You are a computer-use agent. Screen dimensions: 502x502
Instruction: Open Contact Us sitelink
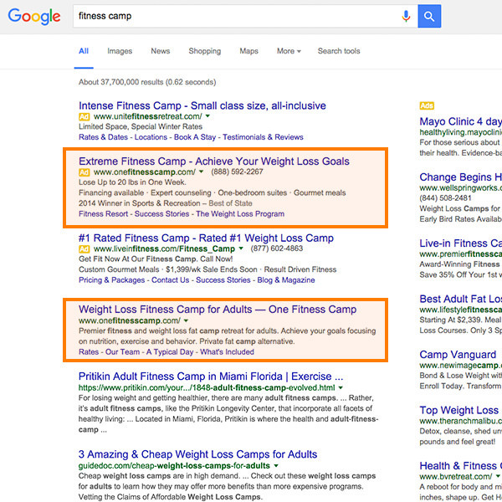point(171,280)
